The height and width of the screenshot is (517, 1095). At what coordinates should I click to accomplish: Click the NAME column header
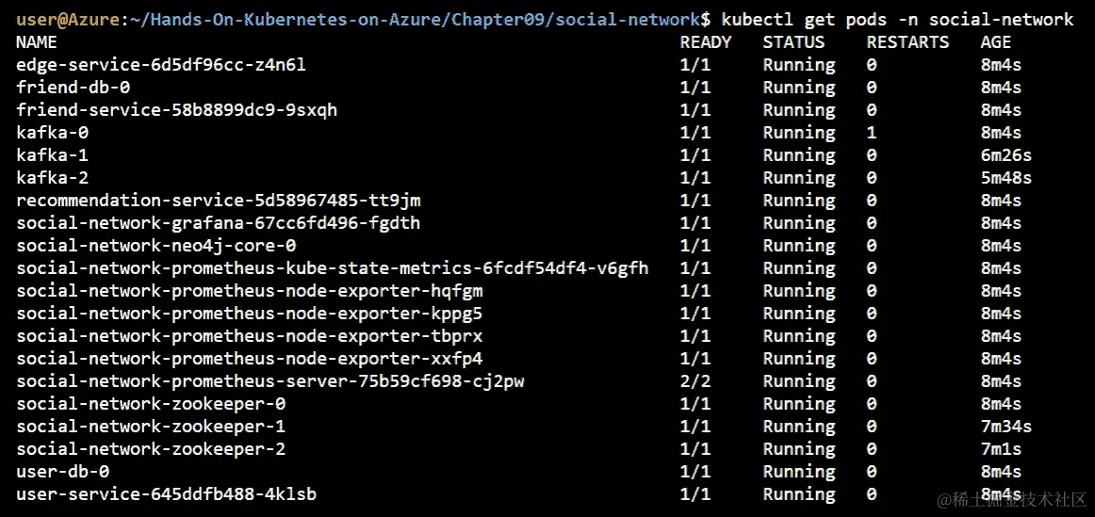pos(37,42)
